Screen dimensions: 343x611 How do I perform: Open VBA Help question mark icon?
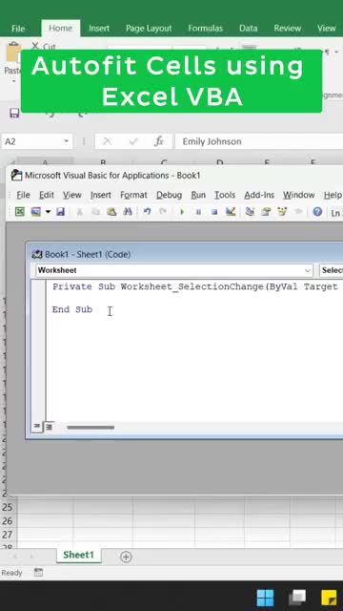317,212
